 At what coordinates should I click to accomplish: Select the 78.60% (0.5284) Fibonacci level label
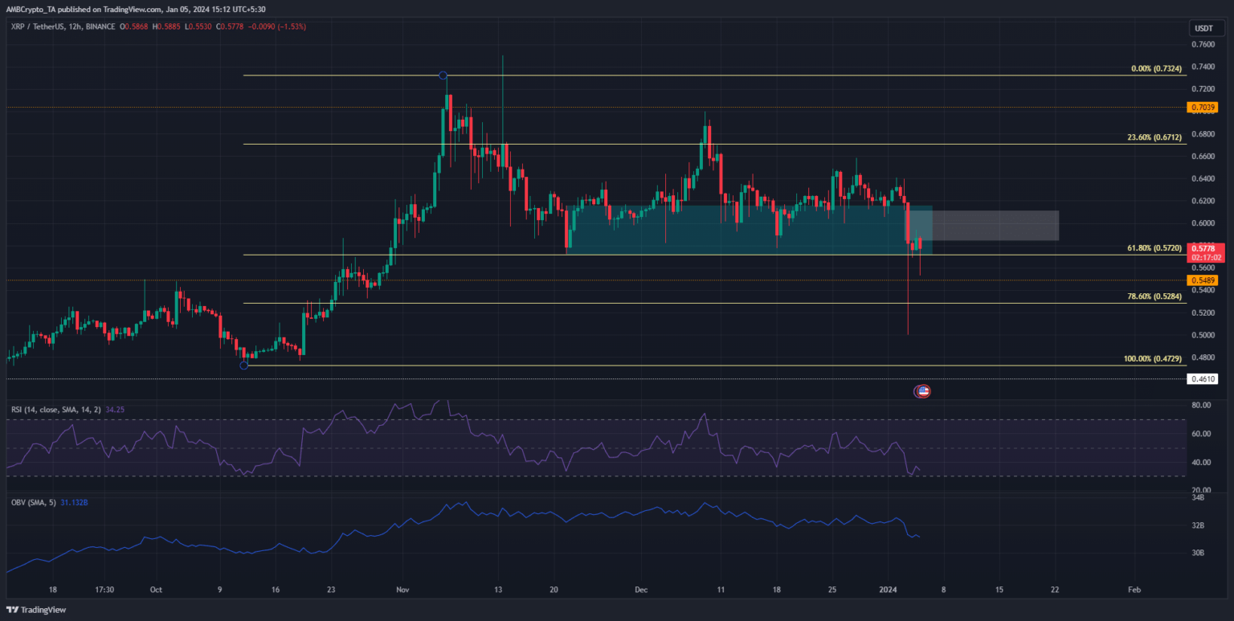[x=1153, y=296]
